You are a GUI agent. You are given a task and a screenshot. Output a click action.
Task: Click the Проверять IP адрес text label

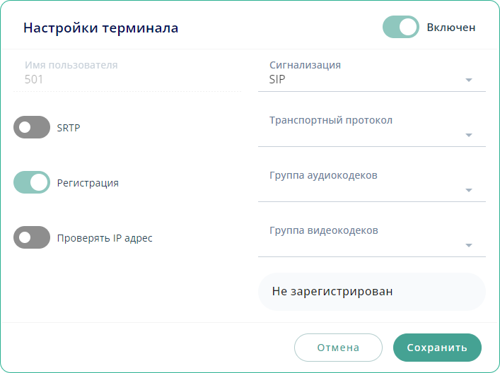[105, 238]
